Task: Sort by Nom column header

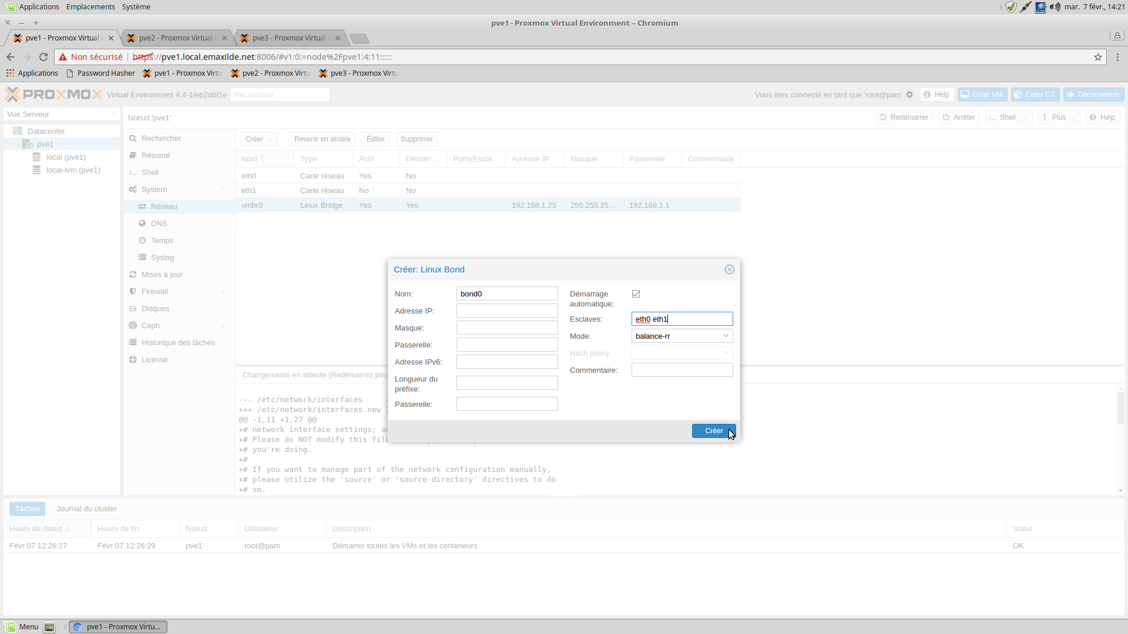Action: pyautogui.click(x=264, y=158)
